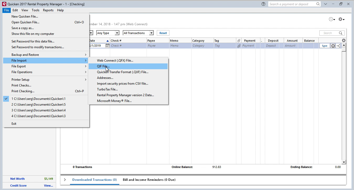Click the credit score View link
The width and height of the screenshot is (354, 190).
click(48, 186)
